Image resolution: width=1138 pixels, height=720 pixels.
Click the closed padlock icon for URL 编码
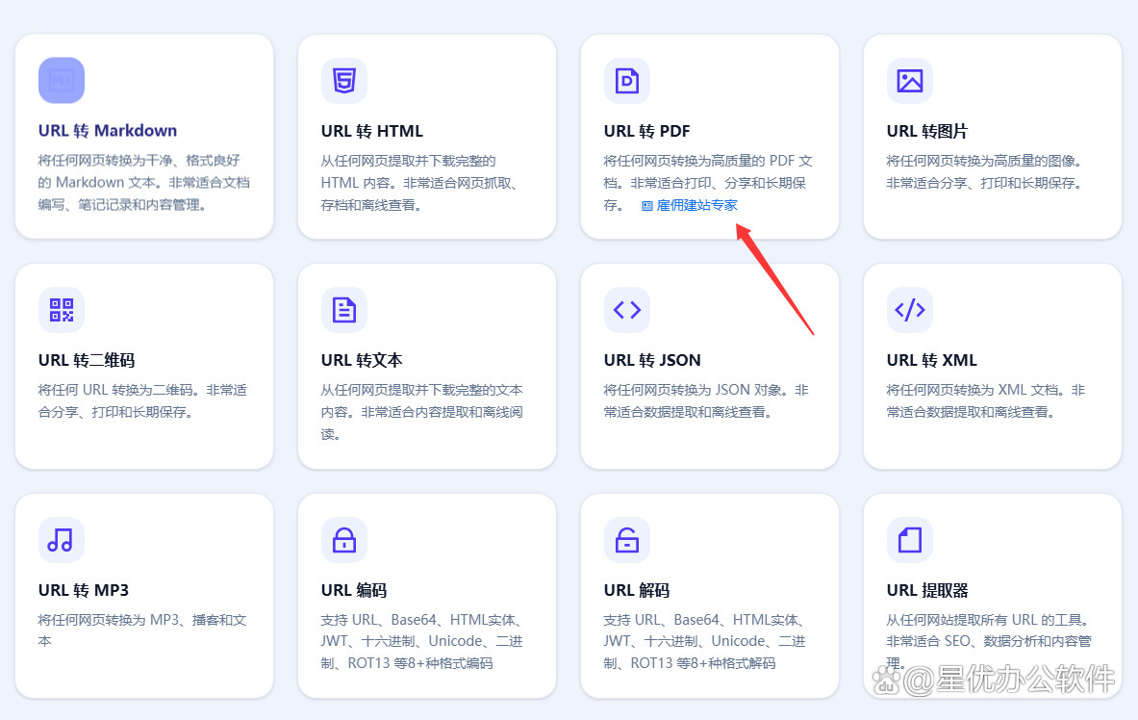tap(344, 540)
